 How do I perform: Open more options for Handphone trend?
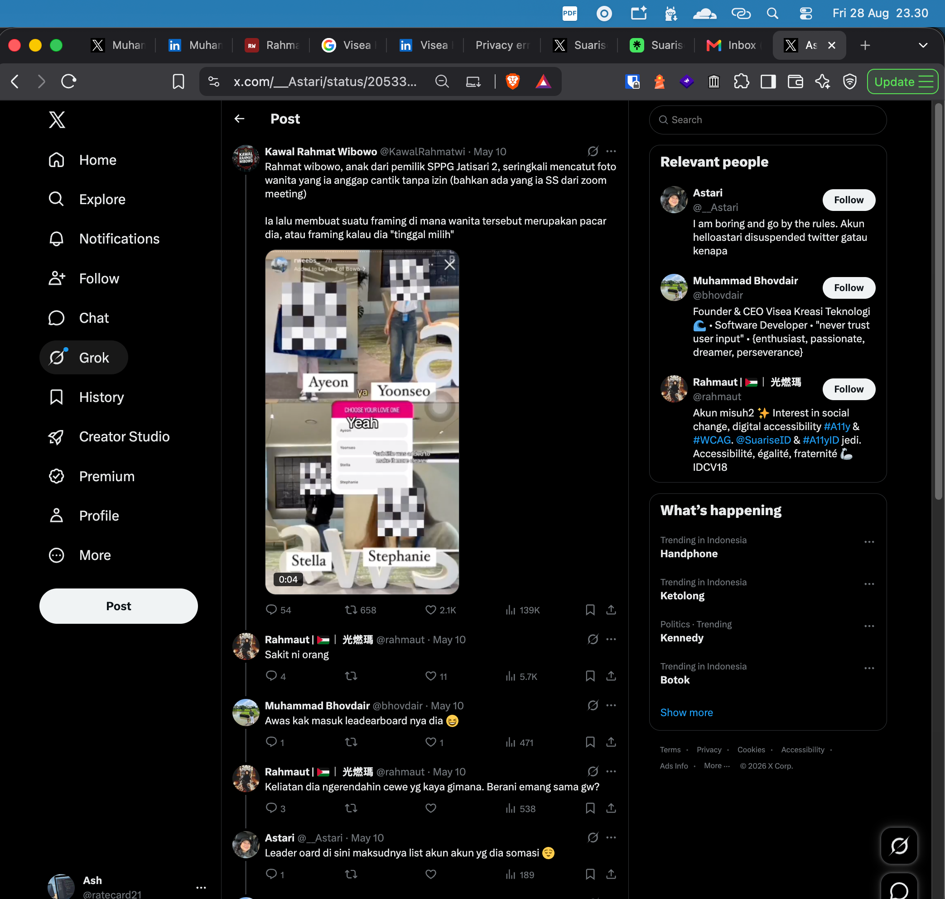[869, 542]
